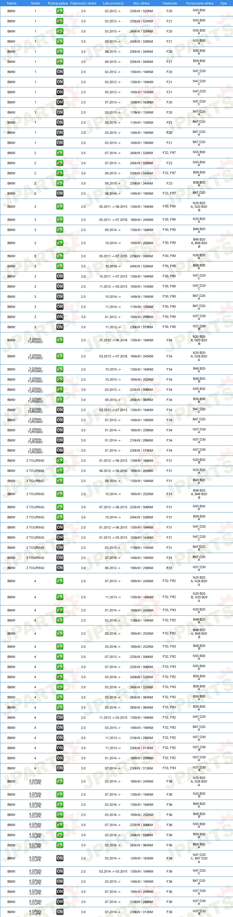
Task: Select the '120kW / 163KM' power cell
Action: coord(141,858)
